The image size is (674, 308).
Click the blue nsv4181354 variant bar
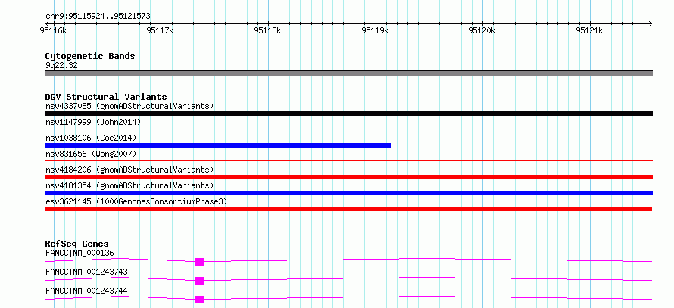348,193
